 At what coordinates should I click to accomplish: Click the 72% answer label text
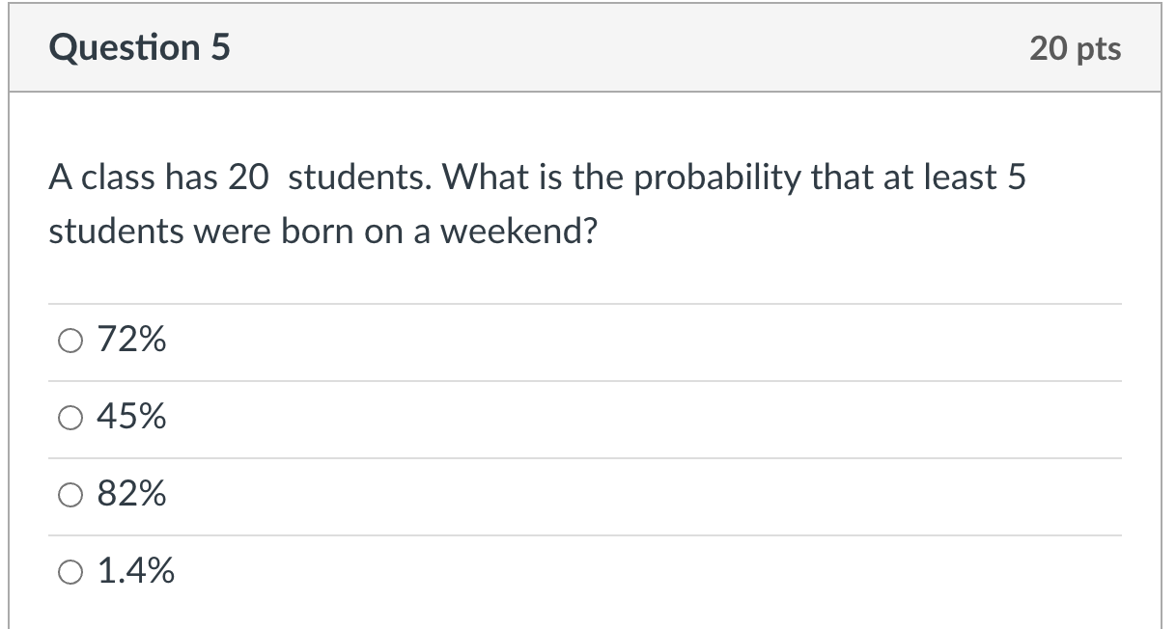click(131, 340)
